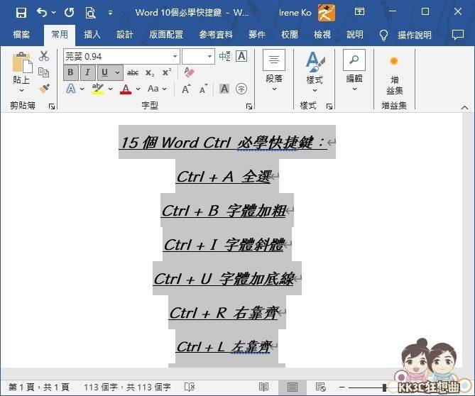The height and width of the screenshot is (396, 475).
Task: Open the 剪貼簿 dialog launcher
Action: pyautogui.click(x=52, y=106)
